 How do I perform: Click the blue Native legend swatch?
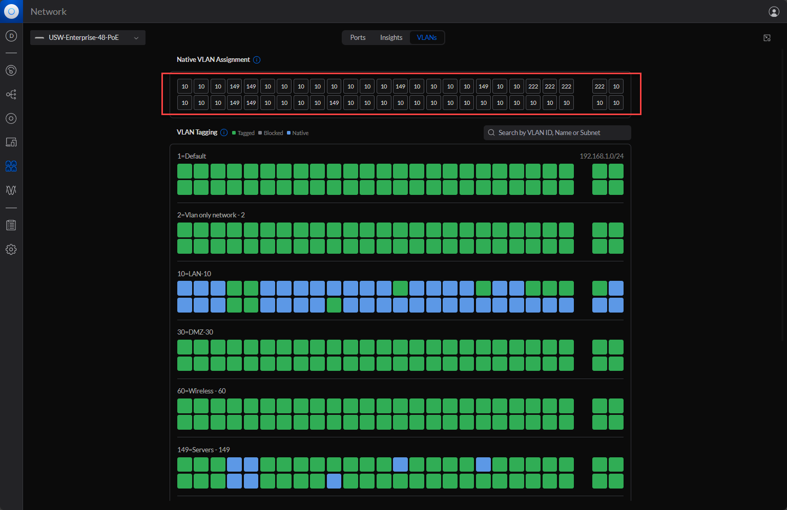(x=288, y=133)
